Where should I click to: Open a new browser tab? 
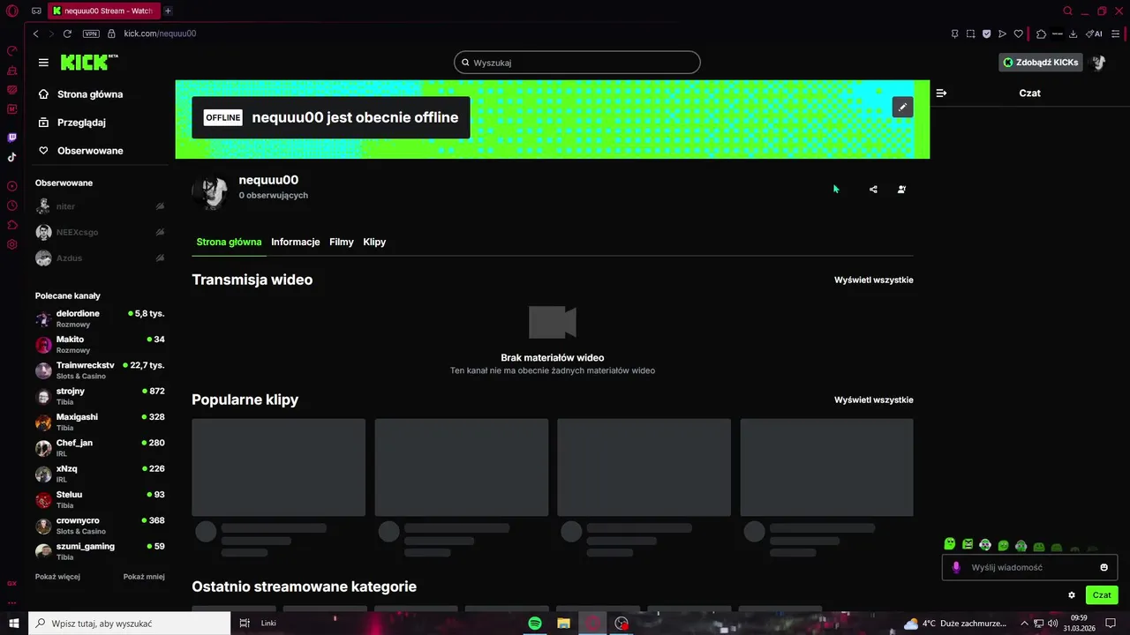click(x=168, y=11)
